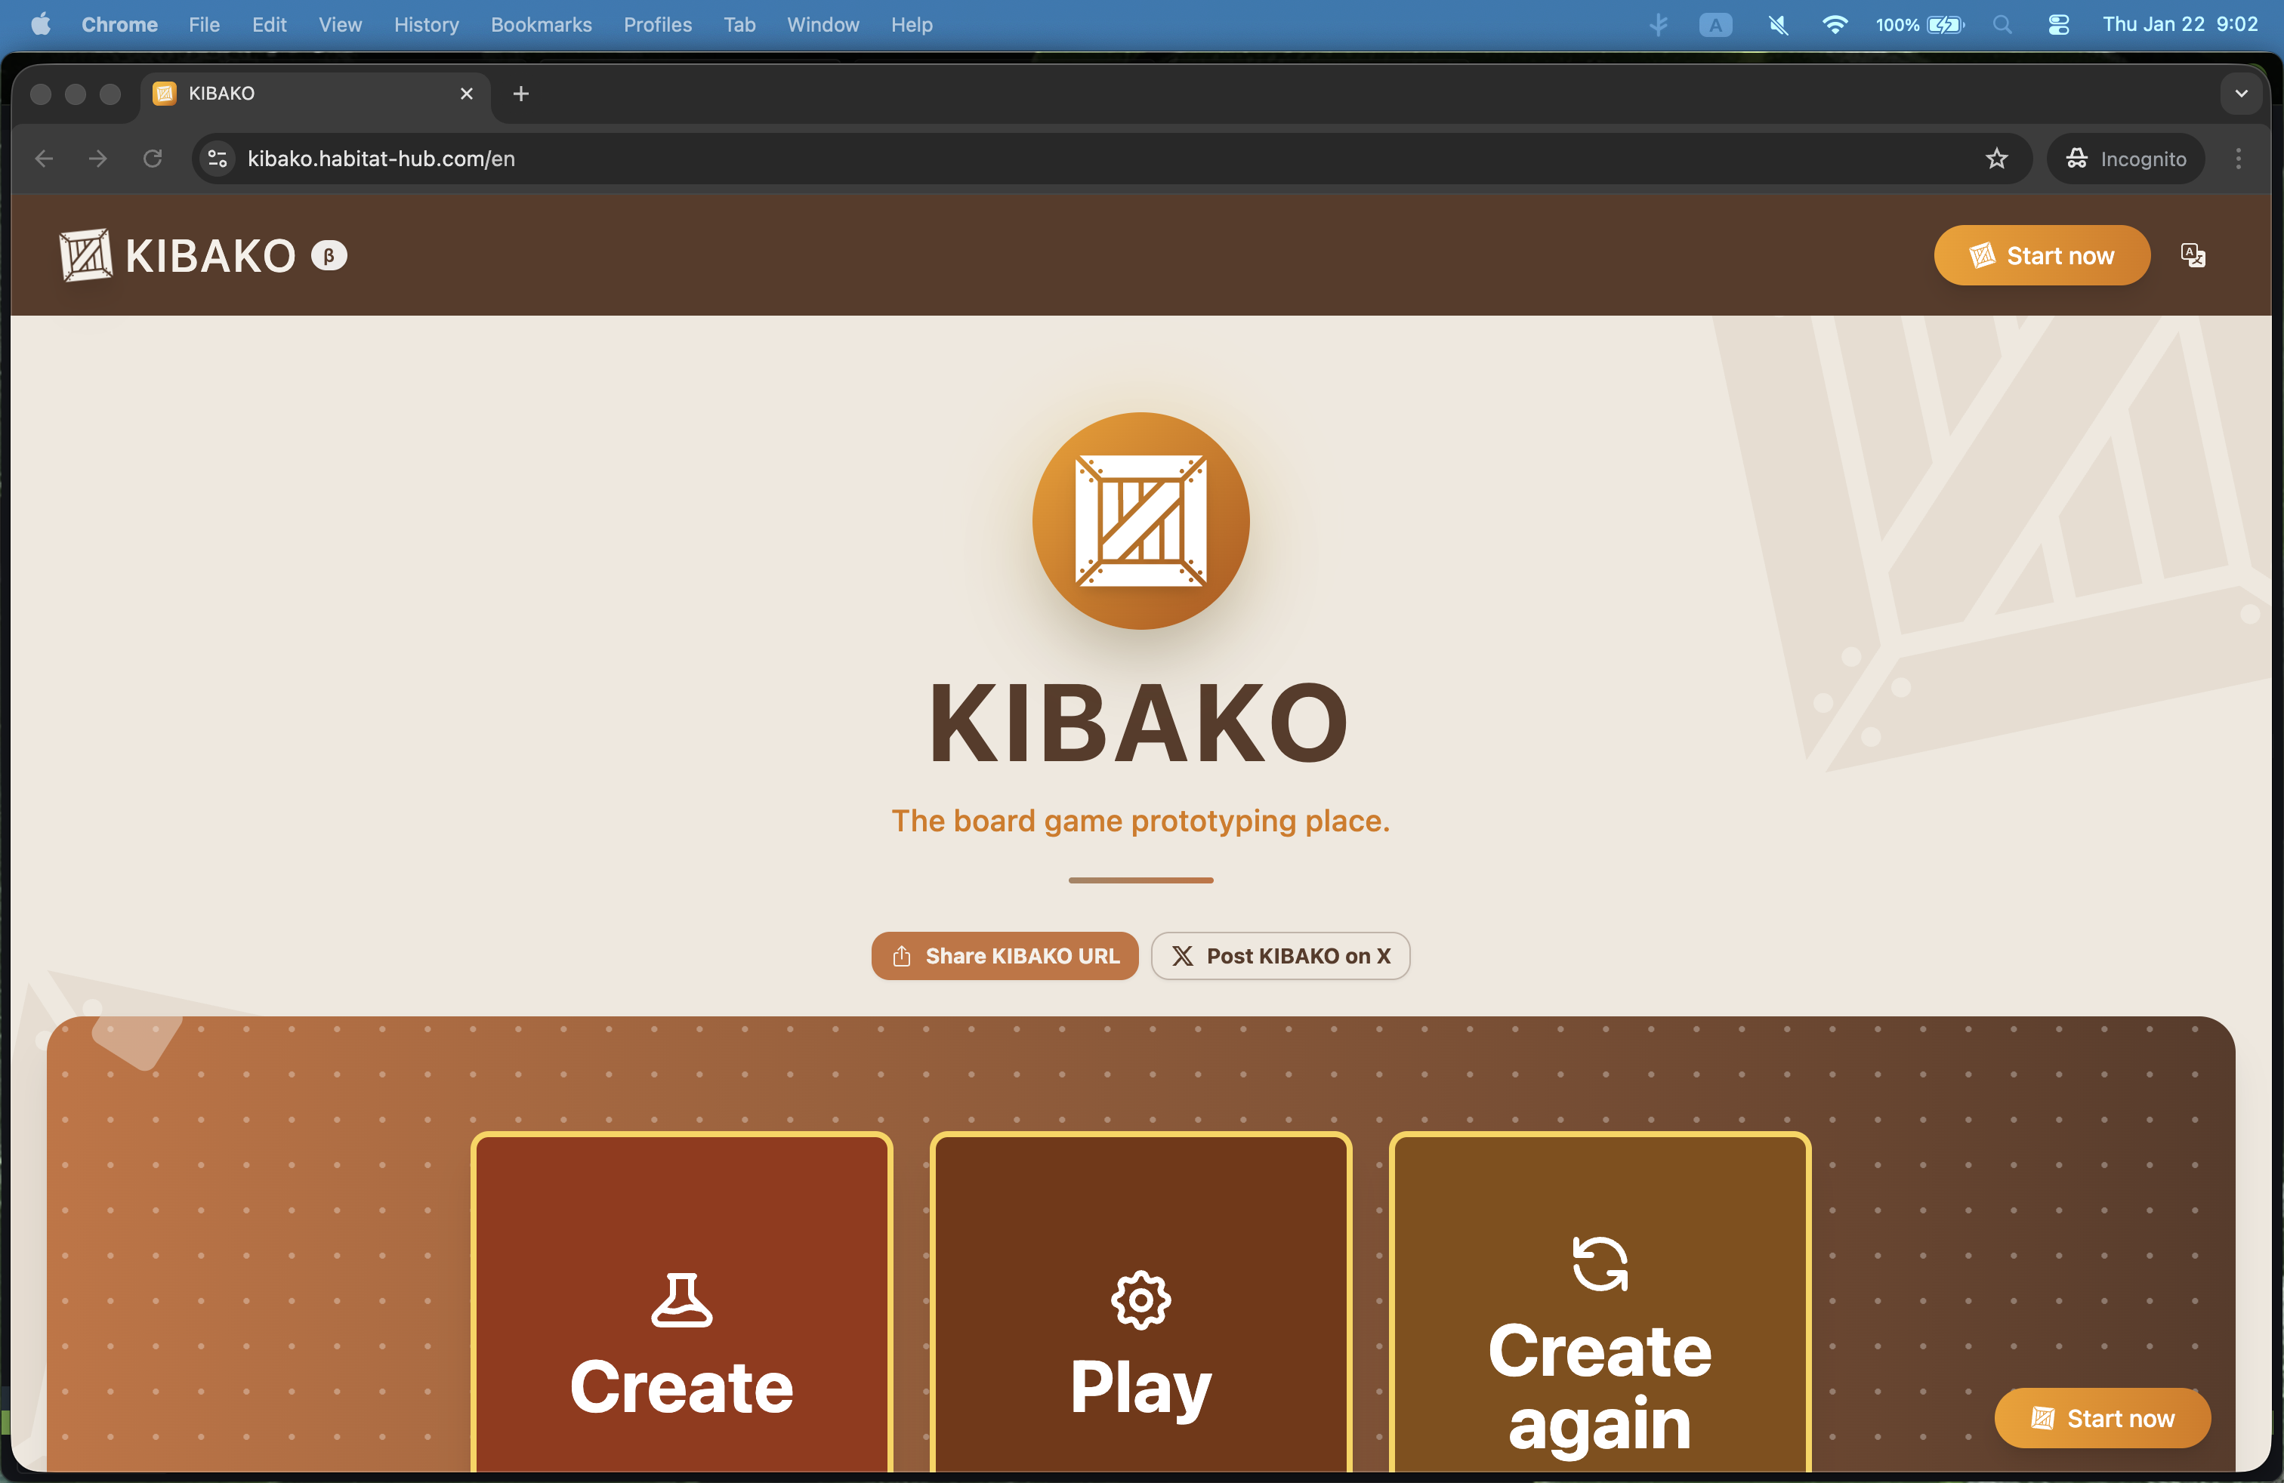Open the History menu

point(426,24)
